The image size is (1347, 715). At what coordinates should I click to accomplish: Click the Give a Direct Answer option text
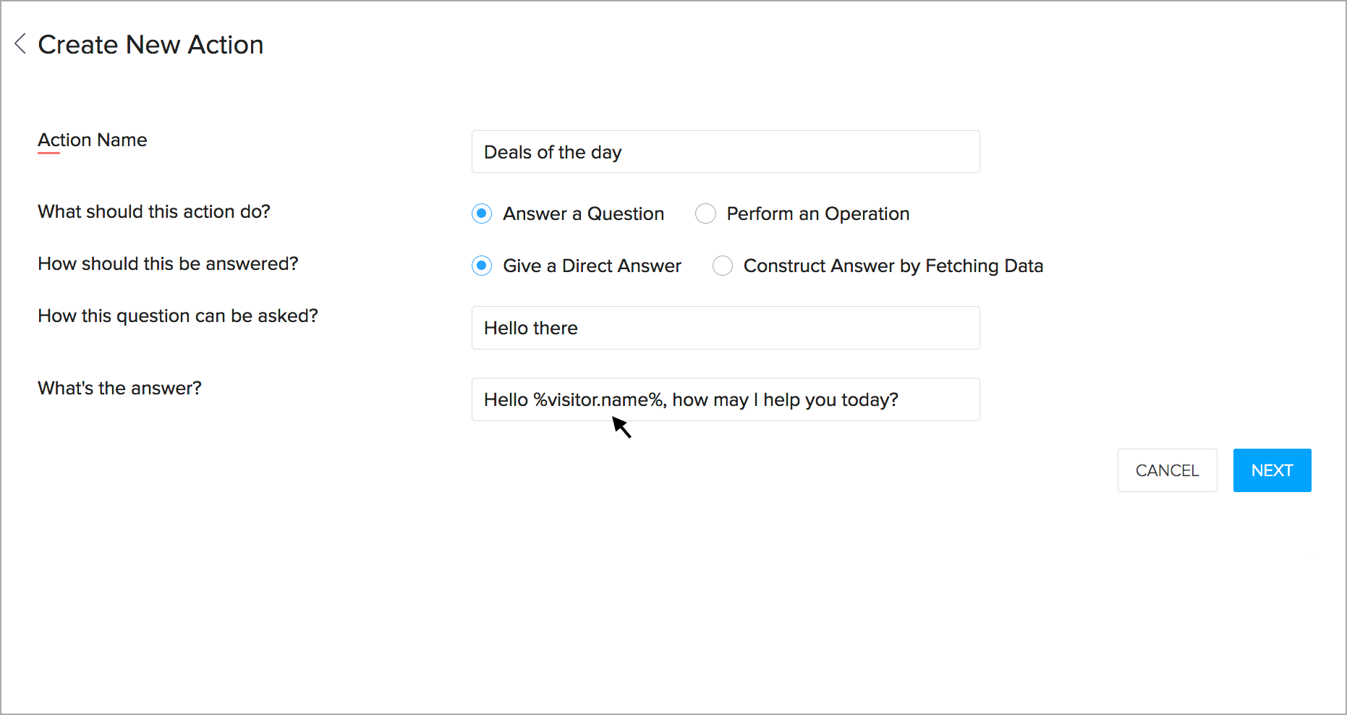(592, 266)
